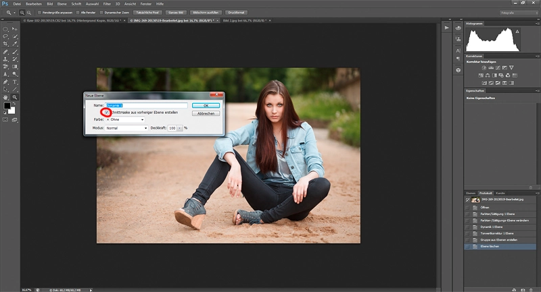541x292 pixels.
Task: Select the Quick Selection tool
Action: (15, 36)
